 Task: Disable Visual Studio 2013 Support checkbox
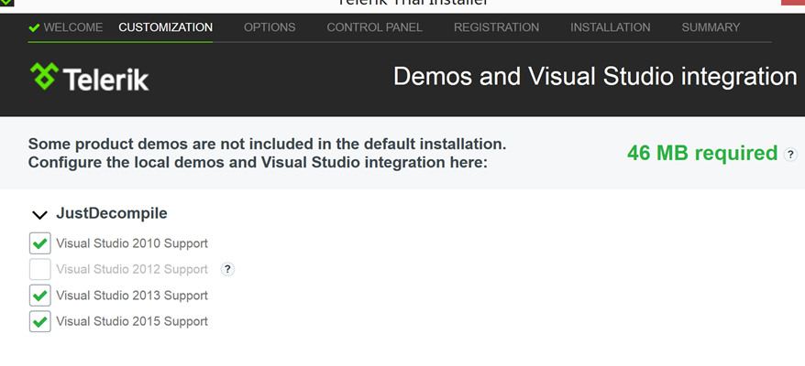(x=39, y=296)
